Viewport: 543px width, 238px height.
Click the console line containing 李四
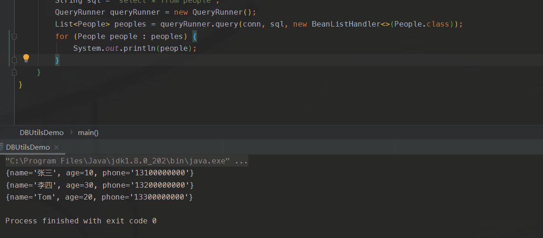pyautogui.click(x=99, y=185)
